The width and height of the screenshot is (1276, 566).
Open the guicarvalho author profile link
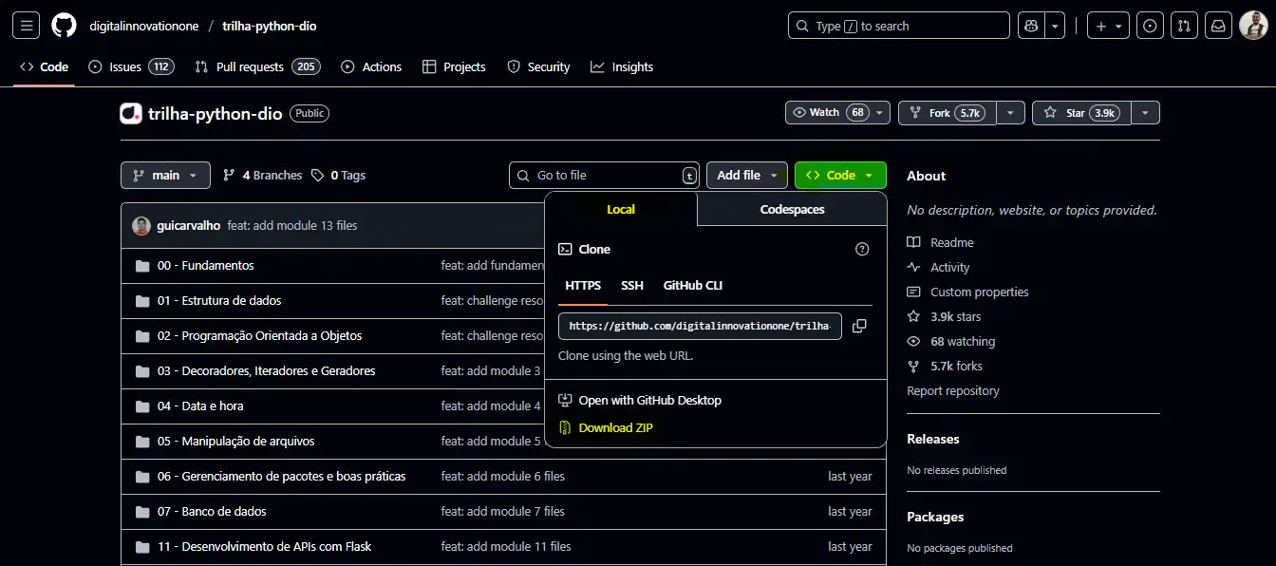[189, 226]
